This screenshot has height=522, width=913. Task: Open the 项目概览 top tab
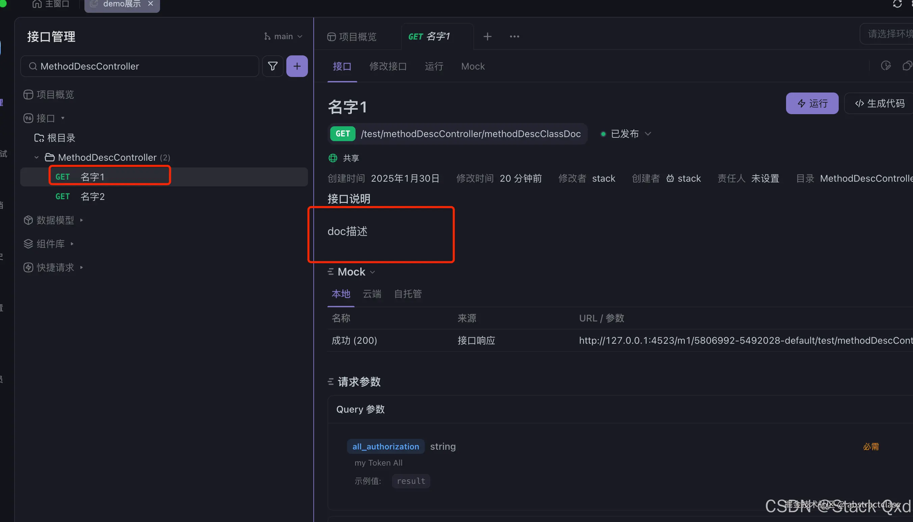click(351, 36)
